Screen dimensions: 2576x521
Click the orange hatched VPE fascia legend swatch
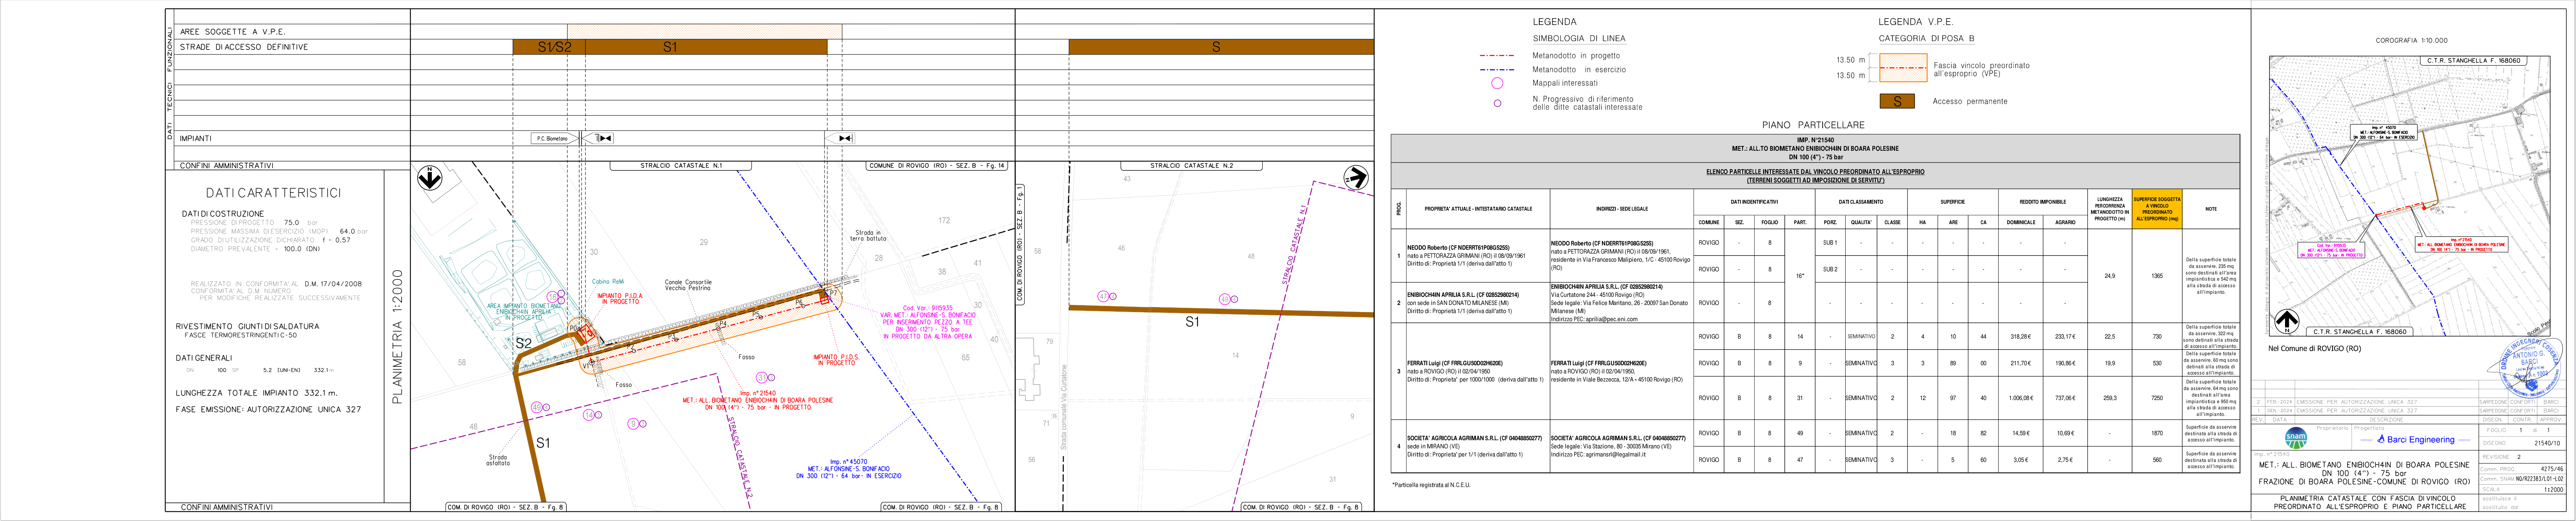click(1903, 68)
